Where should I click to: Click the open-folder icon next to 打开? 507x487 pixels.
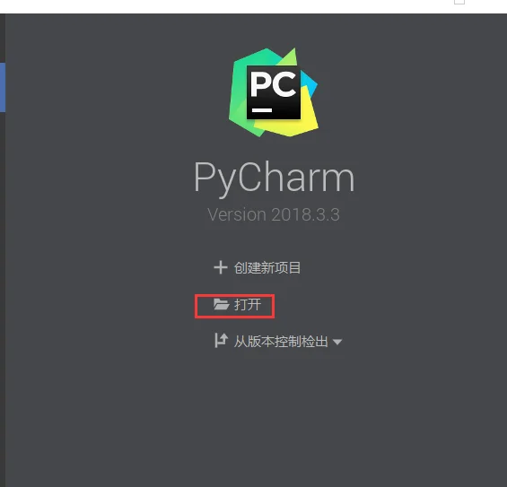tap(222, 304)
